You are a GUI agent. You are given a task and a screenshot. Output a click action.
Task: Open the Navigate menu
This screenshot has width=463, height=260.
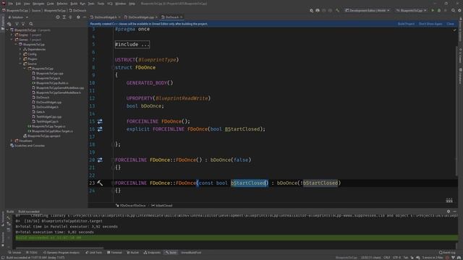click(38, 4)
